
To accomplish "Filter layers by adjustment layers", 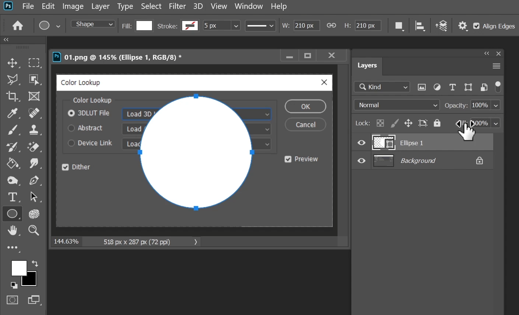I will click(x=437, y=87).
